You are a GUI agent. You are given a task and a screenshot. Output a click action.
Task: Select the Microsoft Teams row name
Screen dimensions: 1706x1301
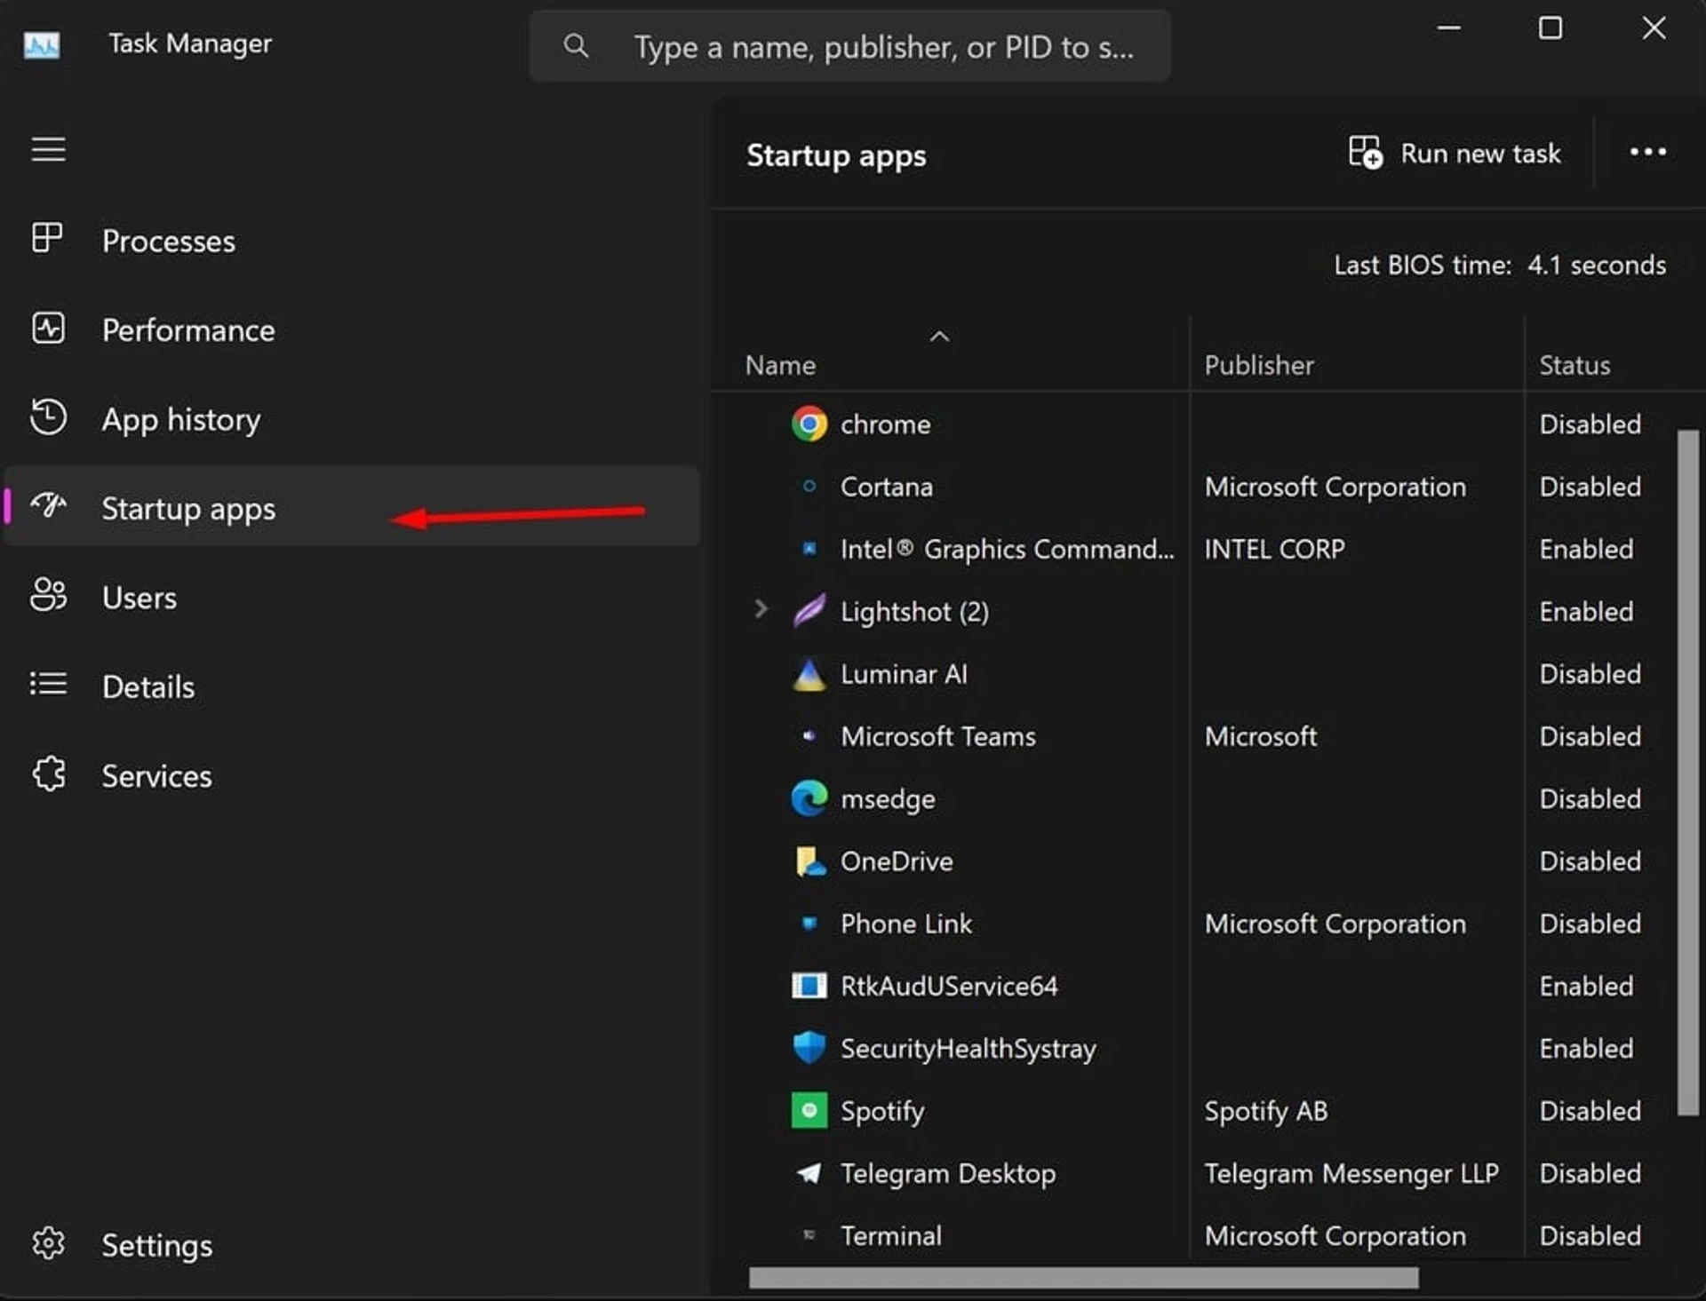(x=937, y=736)
